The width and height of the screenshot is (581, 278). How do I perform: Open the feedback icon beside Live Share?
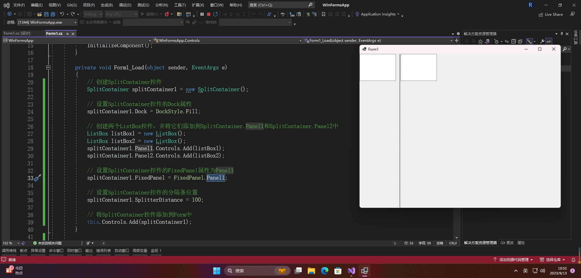point(573,14)
